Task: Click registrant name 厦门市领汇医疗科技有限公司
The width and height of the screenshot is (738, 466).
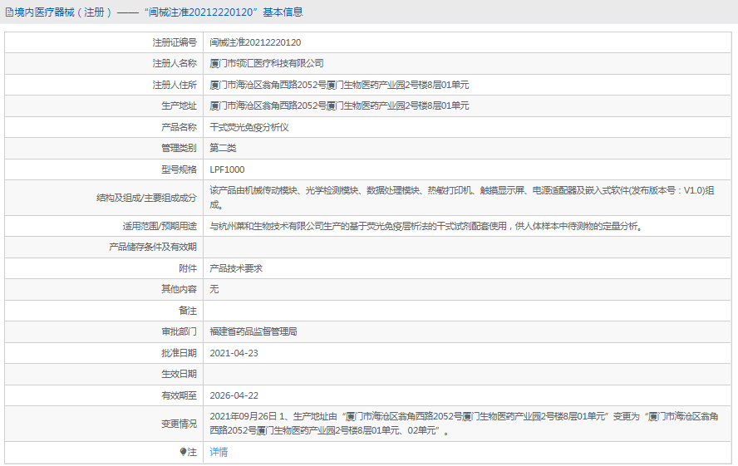Action: 267,63
